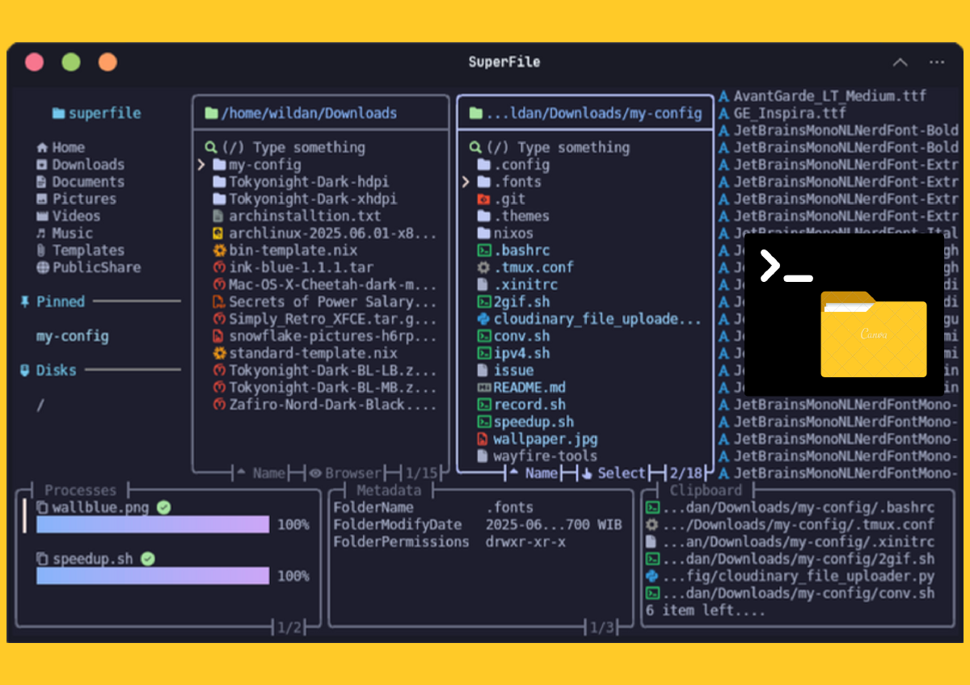Click the speedup.sh progress bar

153,575
